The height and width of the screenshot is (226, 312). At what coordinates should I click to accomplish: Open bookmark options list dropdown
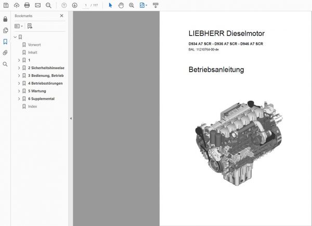[19, 26]
